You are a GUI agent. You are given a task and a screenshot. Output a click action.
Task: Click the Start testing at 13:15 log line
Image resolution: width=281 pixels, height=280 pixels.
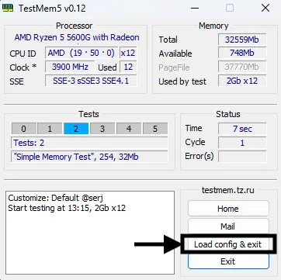pos(67,208)
